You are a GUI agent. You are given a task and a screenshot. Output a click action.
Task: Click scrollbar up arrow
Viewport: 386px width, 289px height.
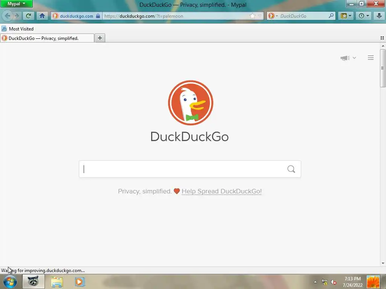pos(383,46)
